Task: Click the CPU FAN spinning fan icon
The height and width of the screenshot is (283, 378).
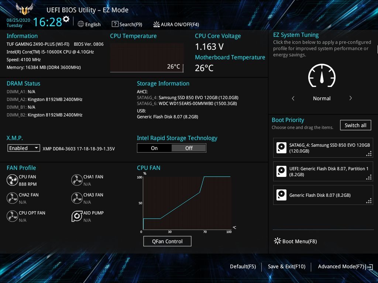Action: (x=12, y=180)
